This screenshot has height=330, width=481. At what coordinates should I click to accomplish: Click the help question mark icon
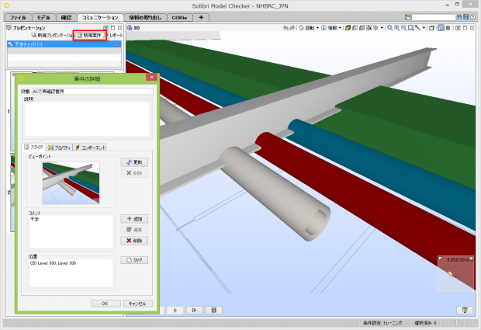473,17
